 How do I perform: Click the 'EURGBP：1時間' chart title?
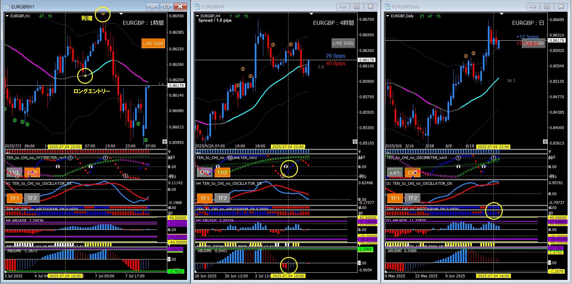[x=143, y=23]
